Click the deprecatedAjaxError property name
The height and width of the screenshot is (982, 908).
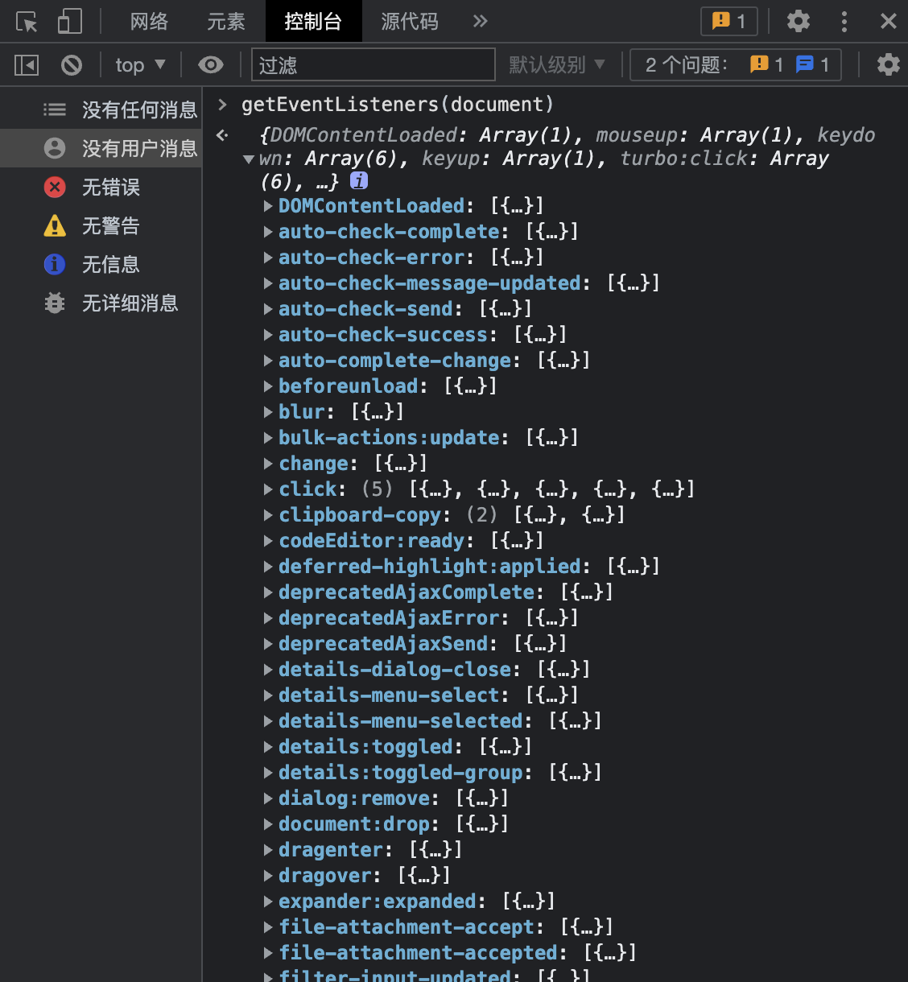point(390,618)
